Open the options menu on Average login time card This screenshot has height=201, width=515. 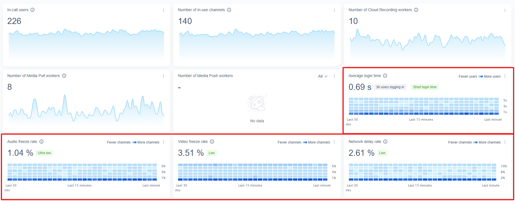pyautogui.click(x=505, y=76)
